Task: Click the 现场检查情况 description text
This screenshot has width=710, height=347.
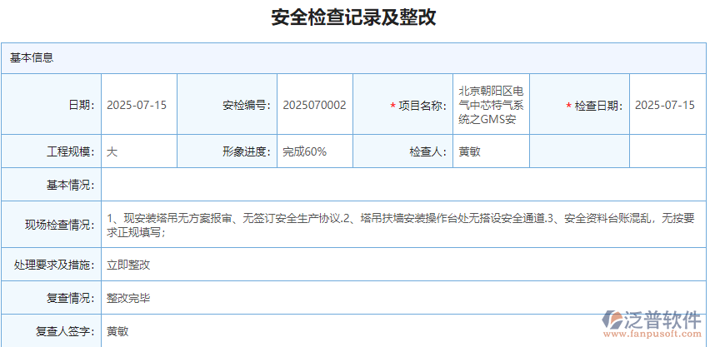Action: click(401, 225)
